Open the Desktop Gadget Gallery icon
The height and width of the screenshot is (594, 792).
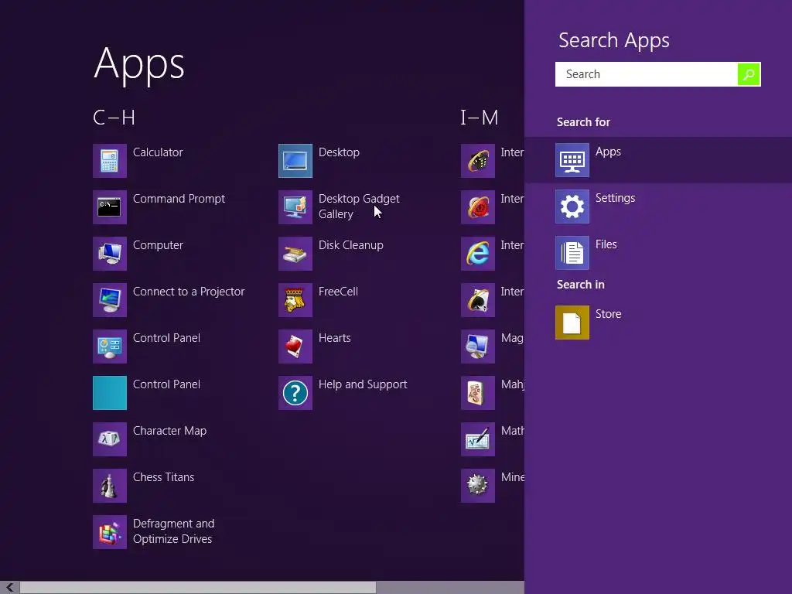coord(295,207)
